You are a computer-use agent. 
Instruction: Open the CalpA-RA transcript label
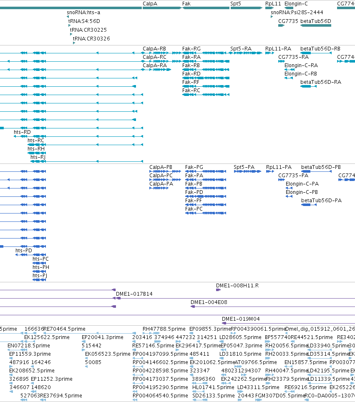[155, 65]
